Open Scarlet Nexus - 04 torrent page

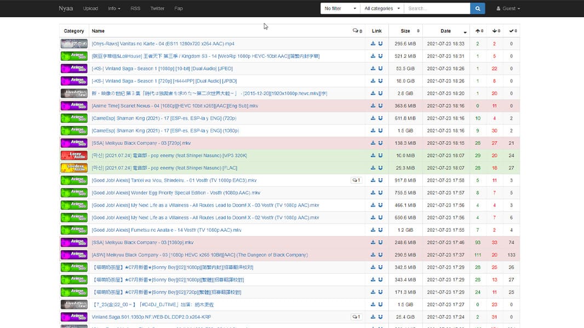click(x=175, y=106)
